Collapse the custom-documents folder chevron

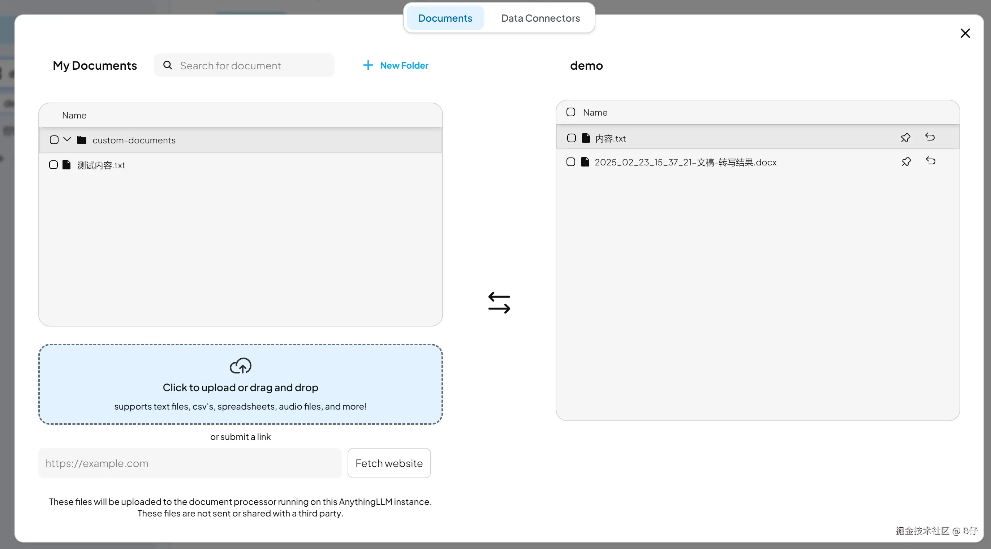67,139
